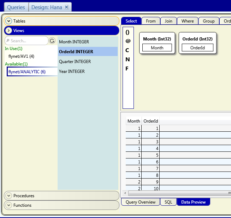Switch to the Queries tab
The width and height of the screenshot is (231, 218).
tap(16, 7)
